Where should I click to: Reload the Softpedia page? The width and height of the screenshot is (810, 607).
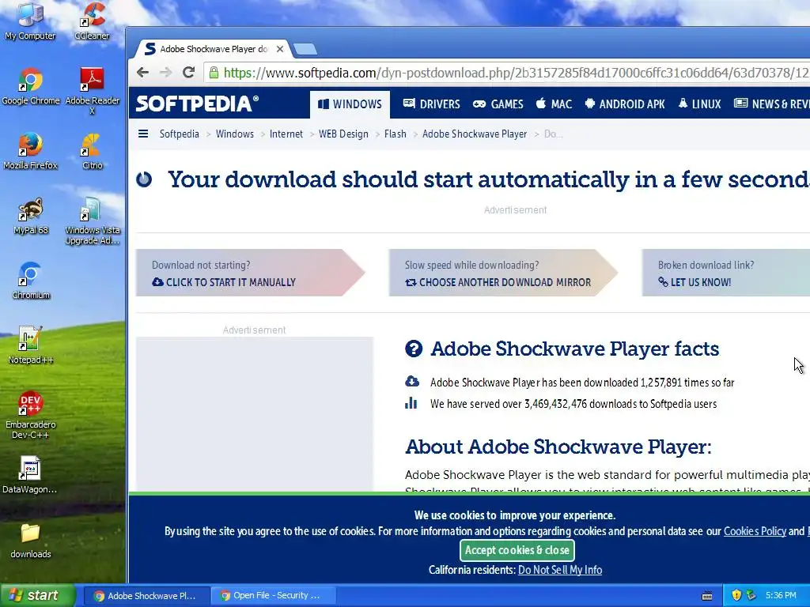188,72
